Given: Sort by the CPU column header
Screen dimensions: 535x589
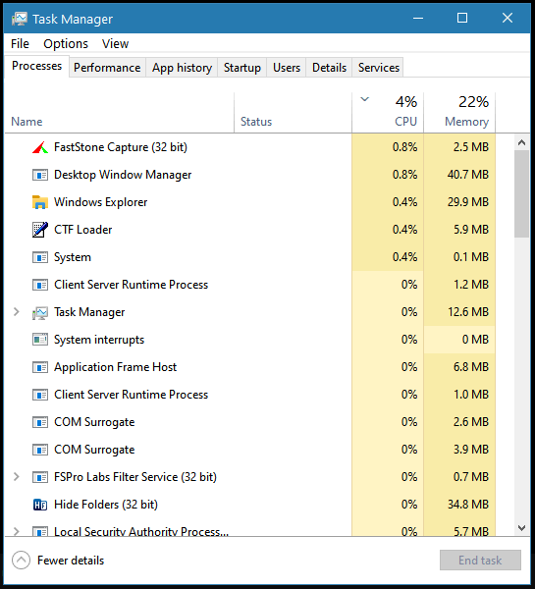Looking at the screenshot, I should coord(388,113).
